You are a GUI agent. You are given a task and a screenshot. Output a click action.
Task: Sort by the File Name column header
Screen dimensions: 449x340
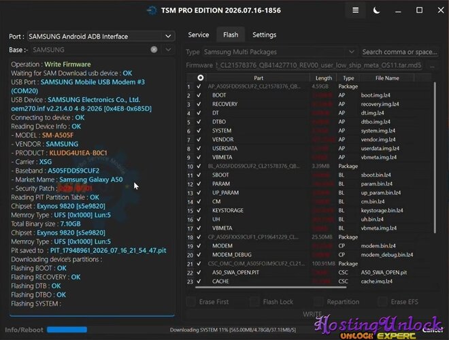pyautogui.click(x=387, y=78)
